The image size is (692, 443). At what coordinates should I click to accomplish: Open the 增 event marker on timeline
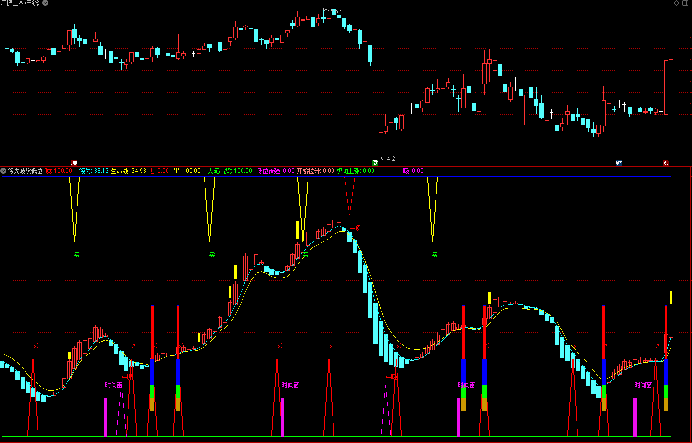74,163
